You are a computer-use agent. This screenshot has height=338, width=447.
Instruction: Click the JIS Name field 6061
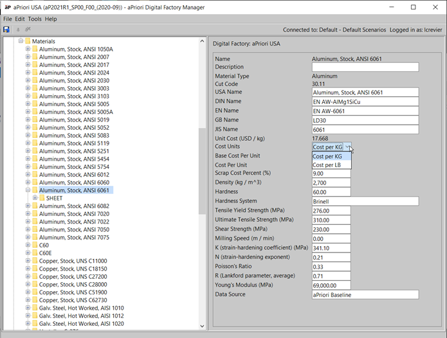(365, 130)
